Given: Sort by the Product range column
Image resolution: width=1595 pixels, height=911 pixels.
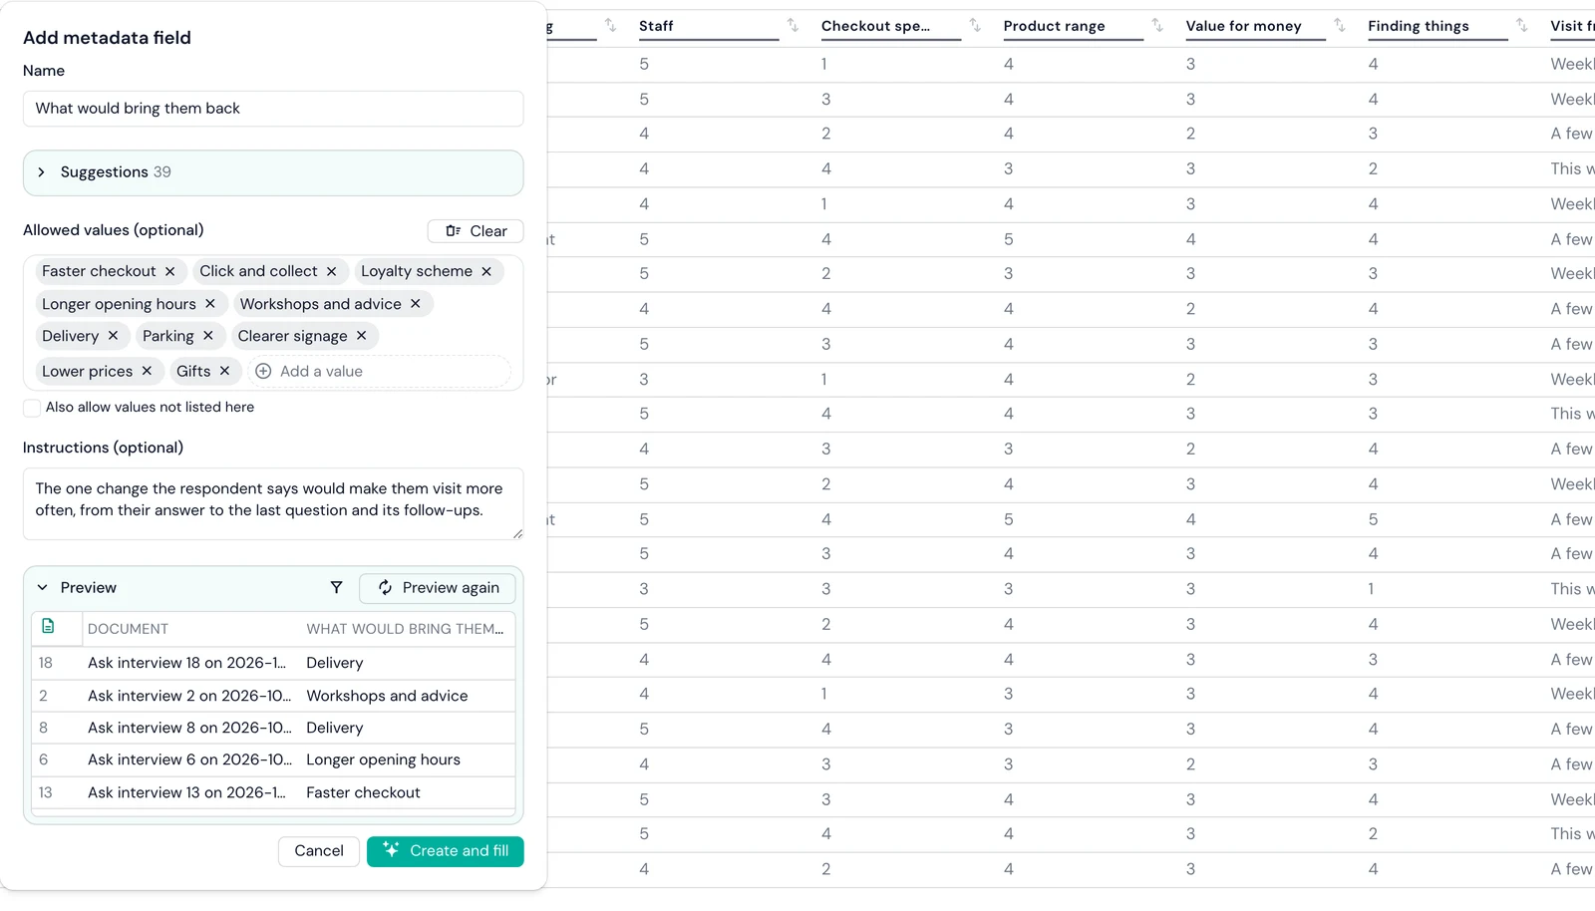Looking at the screenshot, I should pos(1157,25).
